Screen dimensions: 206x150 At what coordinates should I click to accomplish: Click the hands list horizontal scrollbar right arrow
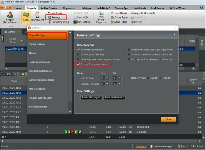[x=200, y=141]
